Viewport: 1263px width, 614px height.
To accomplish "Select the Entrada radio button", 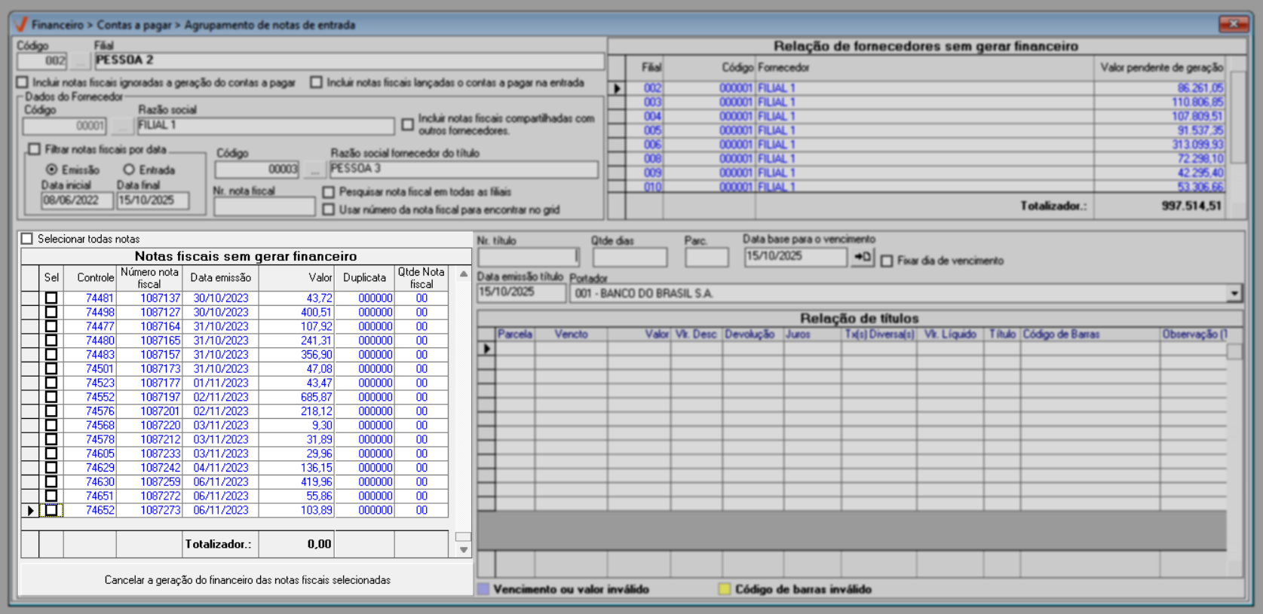I will (x=129, y=170).
